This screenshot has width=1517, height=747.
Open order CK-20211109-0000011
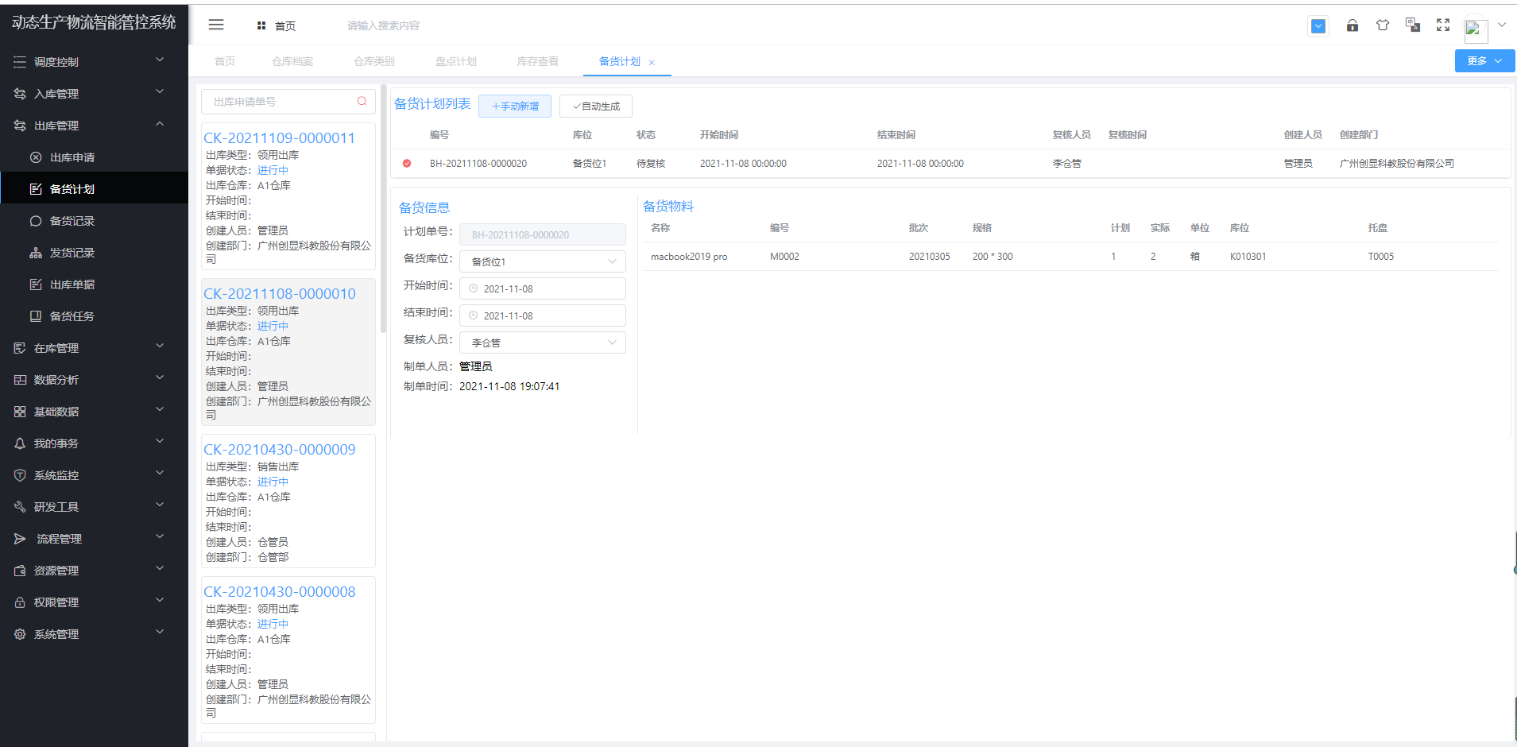click(279, 137)
